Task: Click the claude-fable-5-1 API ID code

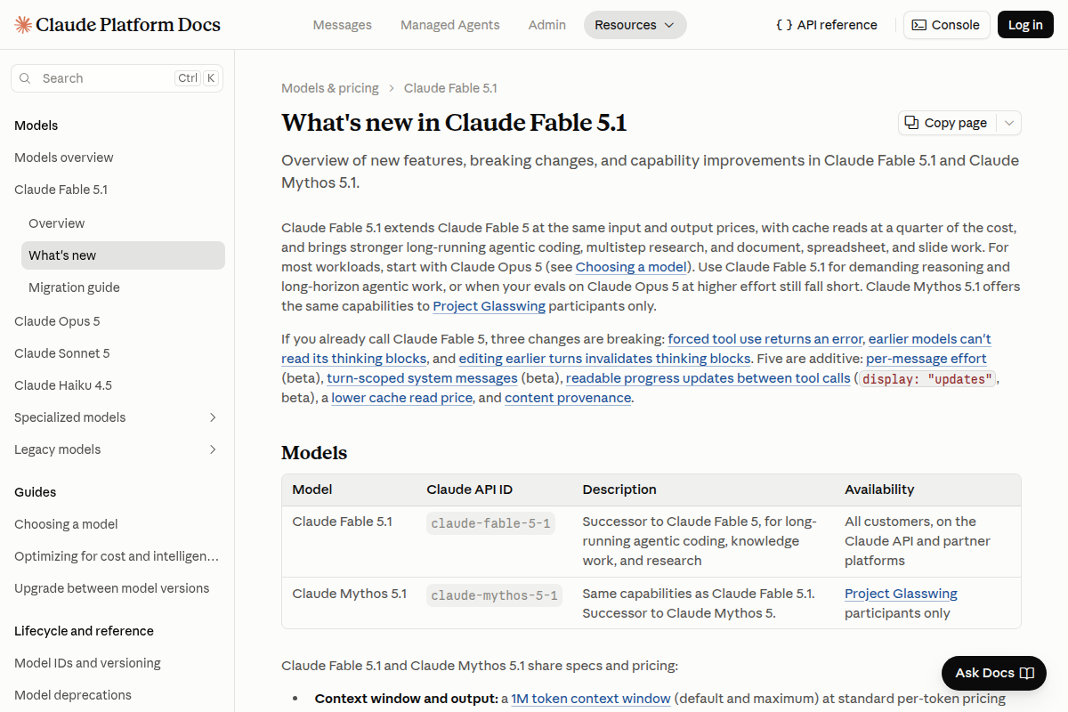Action: pos(491,523)
